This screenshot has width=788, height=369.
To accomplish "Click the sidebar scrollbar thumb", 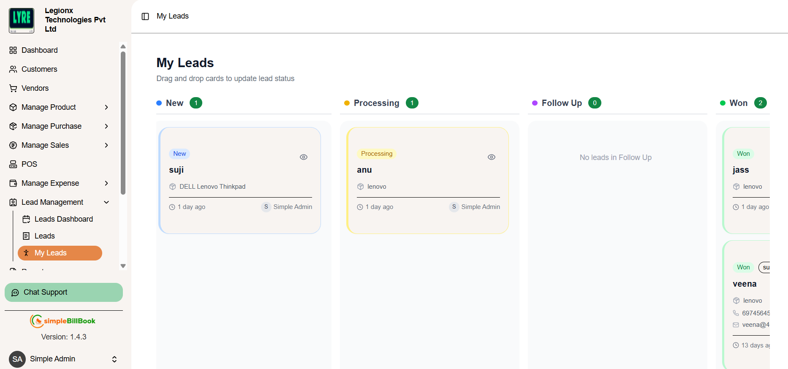I will [x=123, y=123].
